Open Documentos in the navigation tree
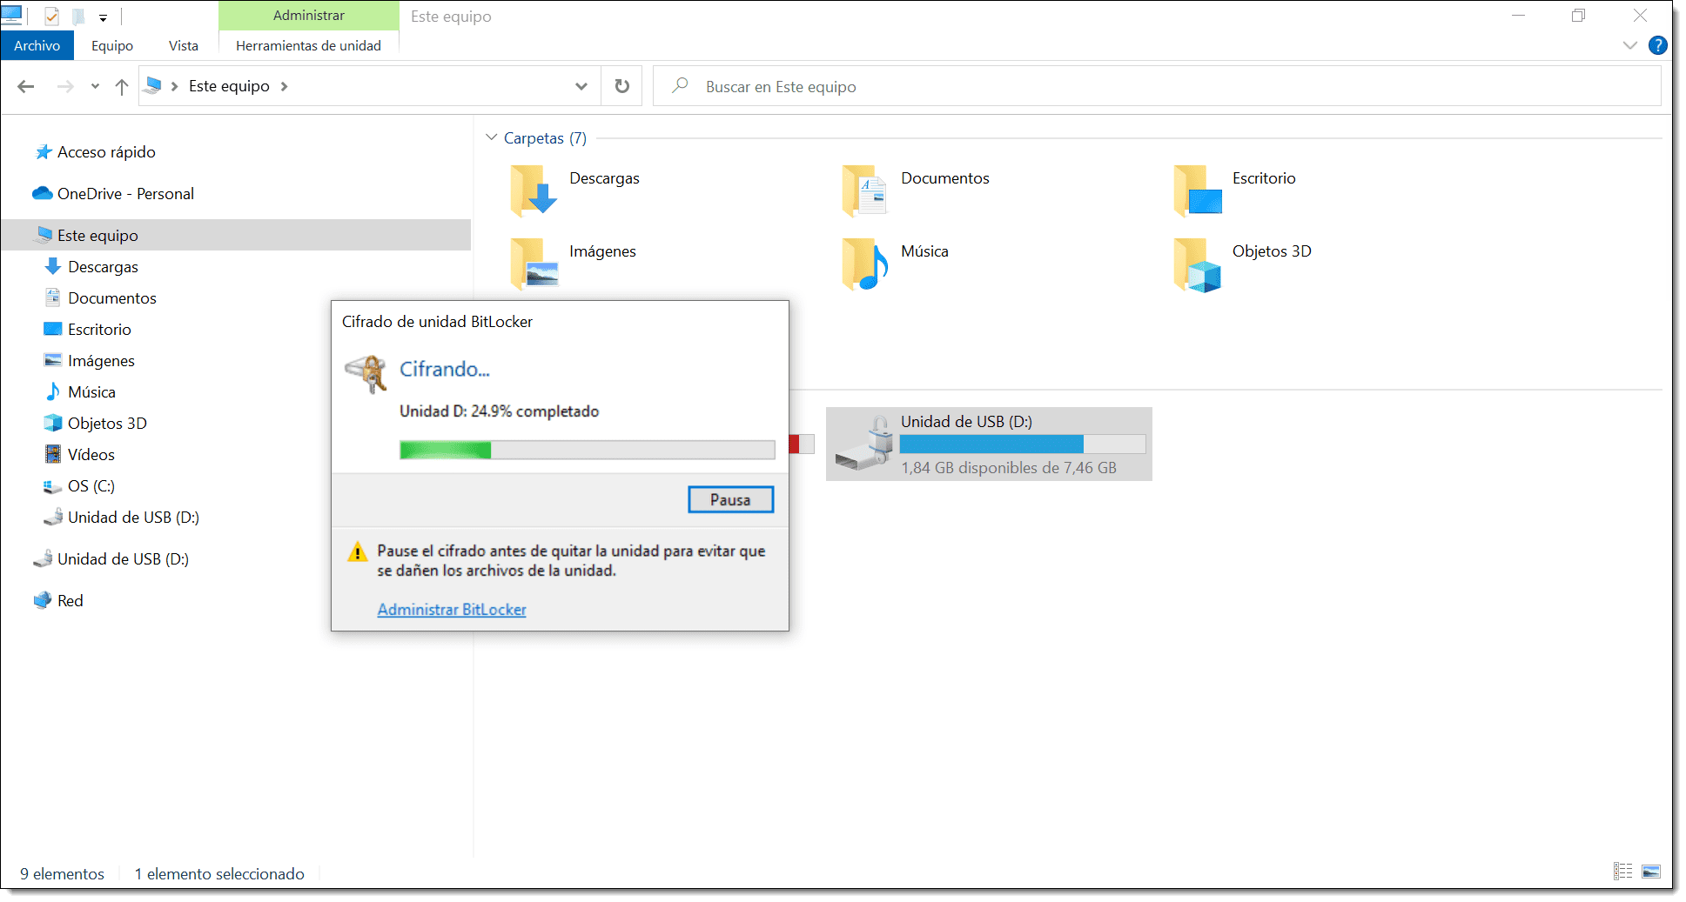Viewport: 1686px width, 902px height. 112,298
